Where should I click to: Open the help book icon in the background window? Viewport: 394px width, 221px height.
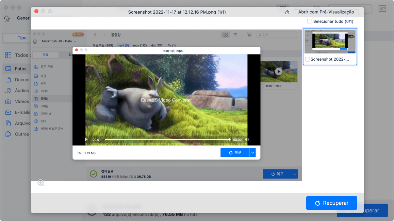(x=382, y=9)
